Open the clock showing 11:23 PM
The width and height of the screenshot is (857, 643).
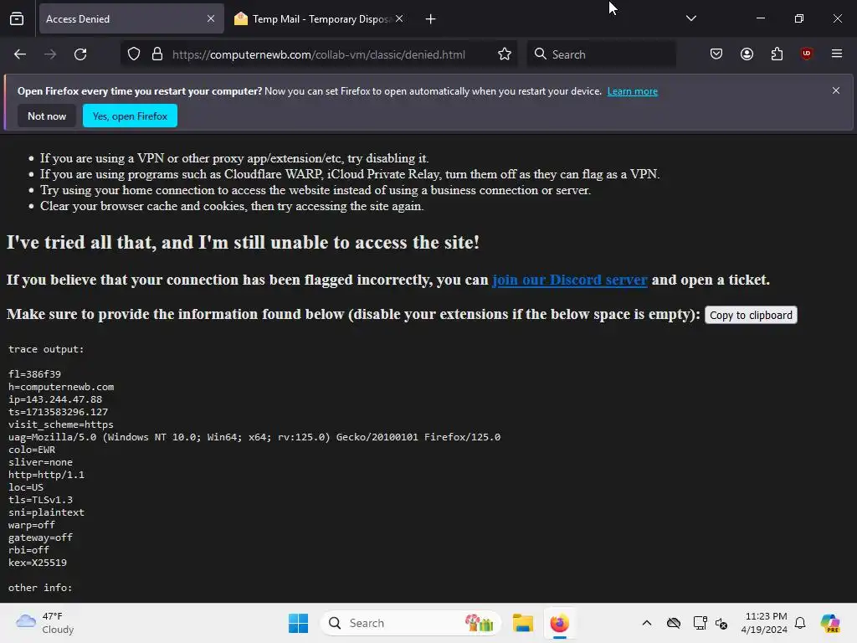(764, 623)
